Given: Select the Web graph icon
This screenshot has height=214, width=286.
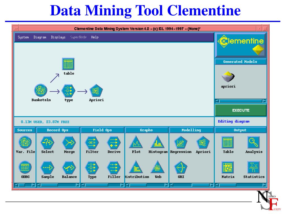Looking at the screenshot, I should point(158,167).
